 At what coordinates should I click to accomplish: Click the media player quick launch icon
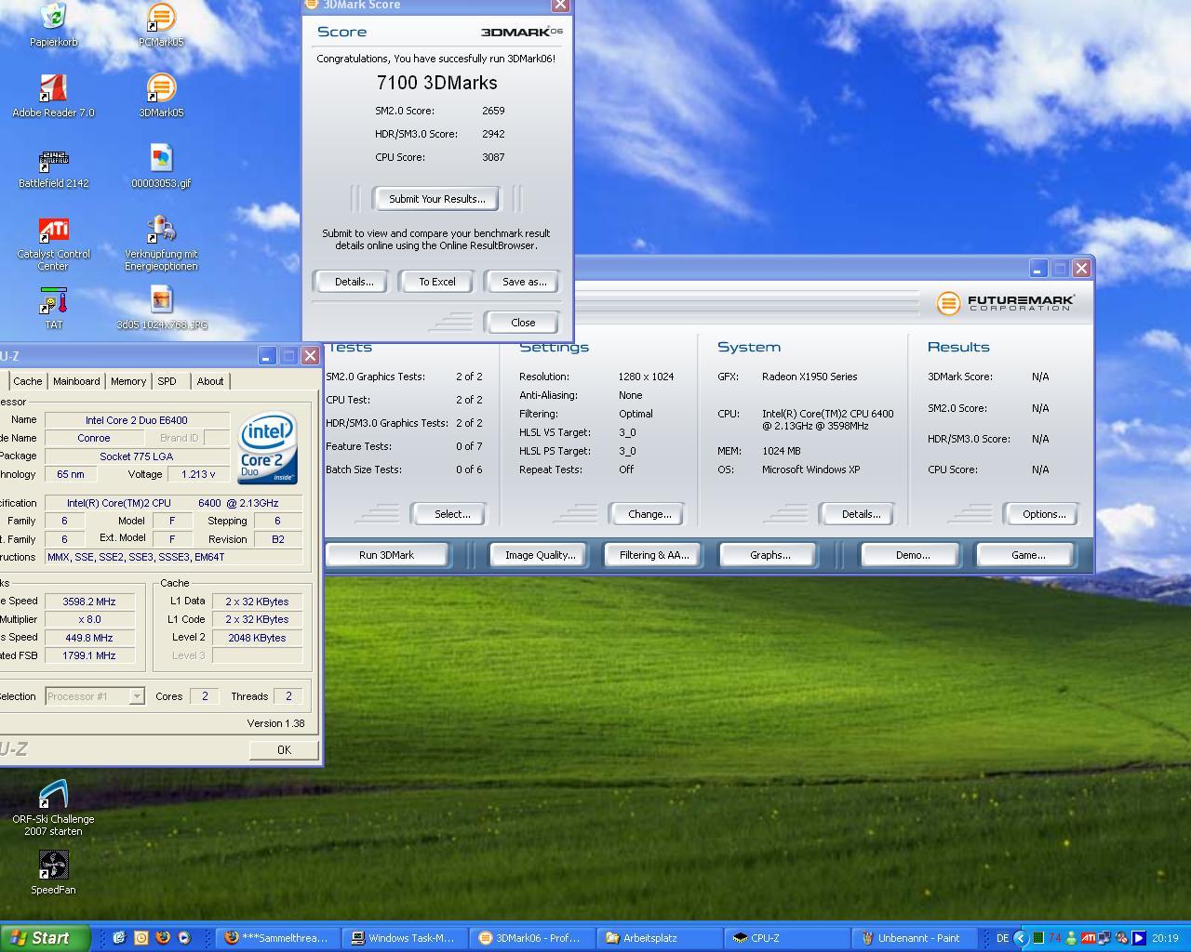184,938
